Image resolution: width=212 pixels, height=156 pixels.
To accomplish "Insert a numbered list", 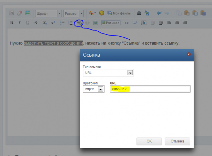I will pos(70,23).
